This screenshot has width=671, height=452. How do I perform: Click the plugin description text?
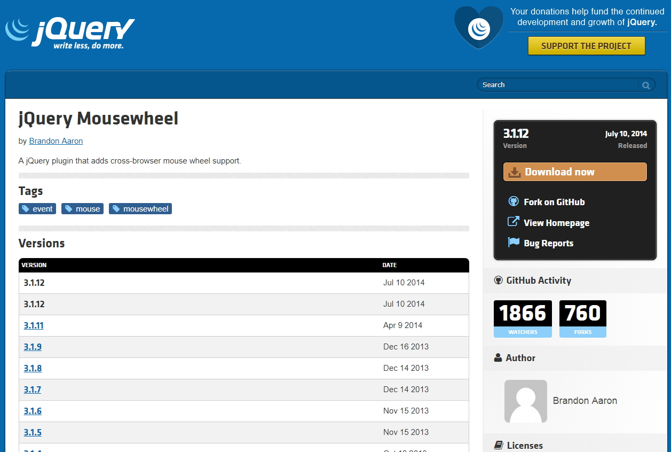(130, 161)
